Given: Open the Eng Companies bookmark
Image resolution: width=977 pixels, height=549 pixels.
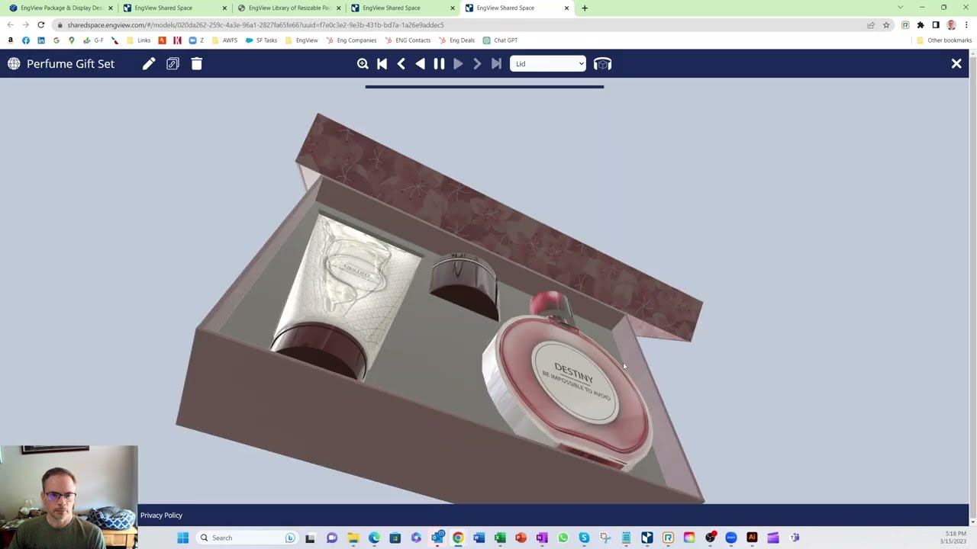Looking at the screenshot, I should click(351, 40).
